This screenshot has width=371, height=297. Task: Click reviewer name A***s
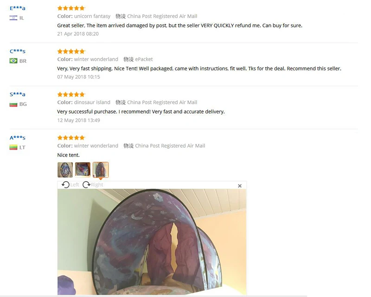coord(18,138)
